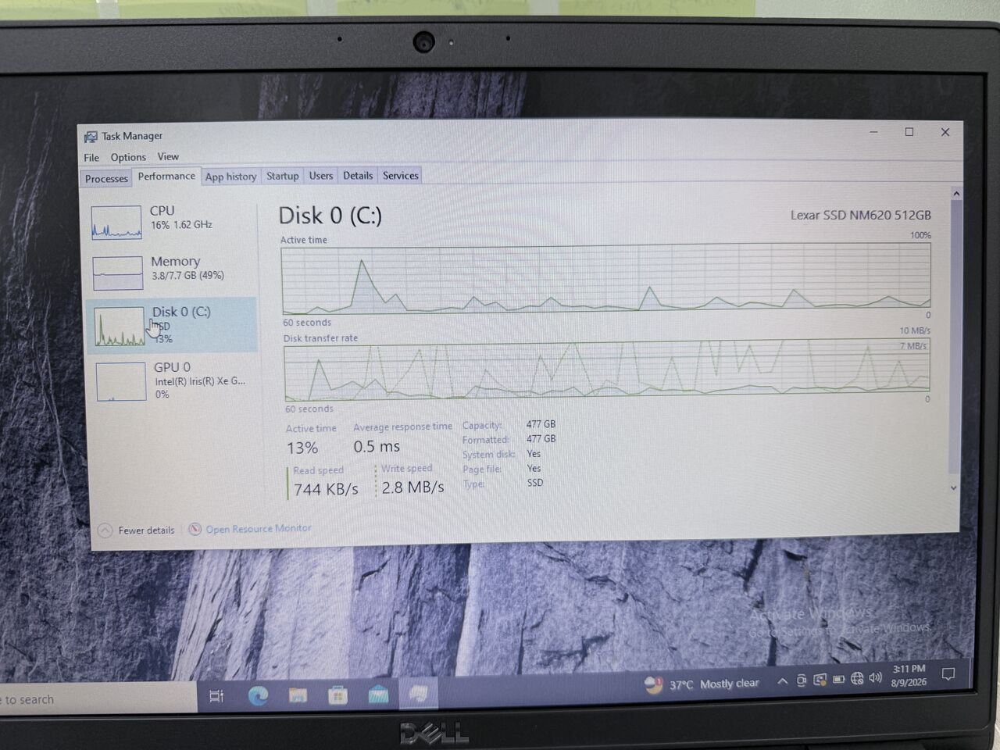The height and width of the screenshot is (750, 1000).
Task: Click the 13% active time value
Action: (302, 448)
